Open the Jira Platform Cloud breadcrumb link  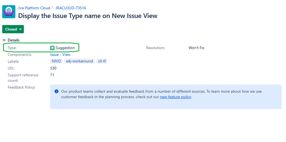pyautogui.click(x=34, y=8)
